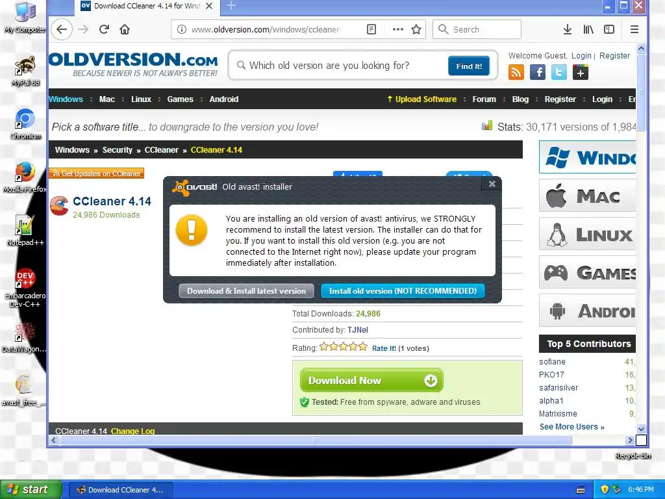Open the Register link near Welcome Guest
Image resolution: width=665 pixels, height=499 pixels.
tap(614, 56)
